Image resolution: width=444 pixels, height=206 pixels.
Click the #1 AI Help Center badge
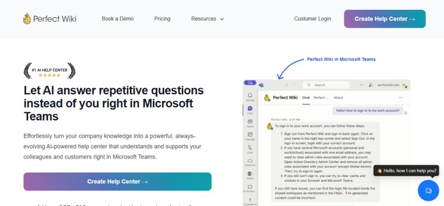pos(50,71)
